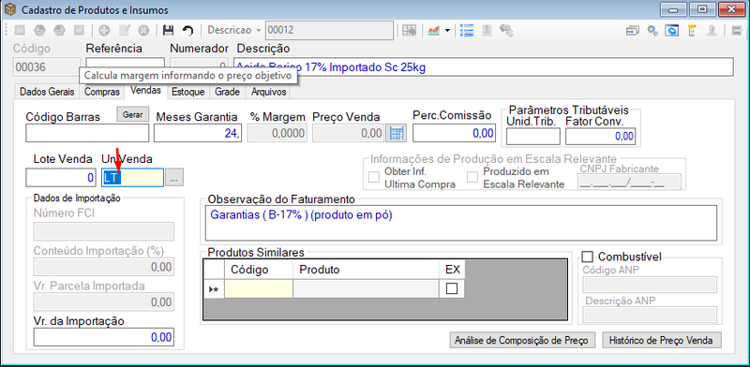Save with the floppy disk icon
This screenshot has width=750, height=367.
coord(168,30)
